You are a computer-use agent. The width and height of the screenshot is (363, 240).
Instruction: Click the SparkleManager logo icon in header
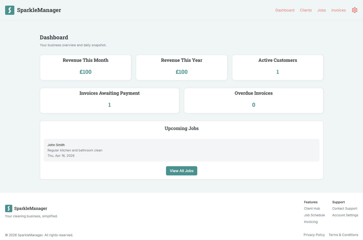10,10
